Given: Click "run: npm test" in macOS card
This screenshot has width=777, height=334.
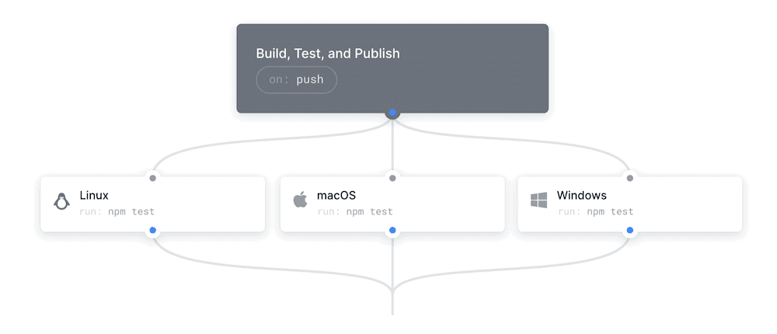Looking at the screenshot, I should click(x=354, y=211).
